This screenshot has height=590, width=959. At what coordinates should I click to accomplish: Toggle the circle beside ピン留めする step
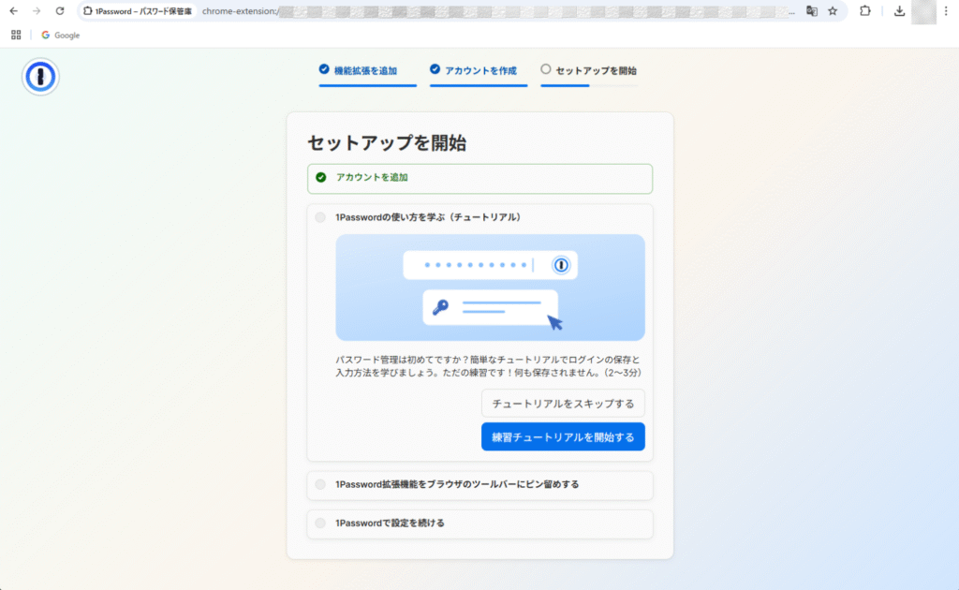click(x=320, y=484)
